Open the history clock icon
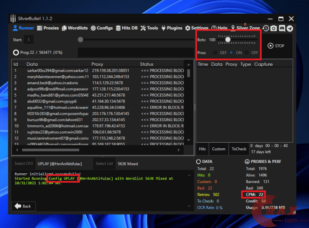This screenshot has width=309, height=228. click(x=266, y=28)
